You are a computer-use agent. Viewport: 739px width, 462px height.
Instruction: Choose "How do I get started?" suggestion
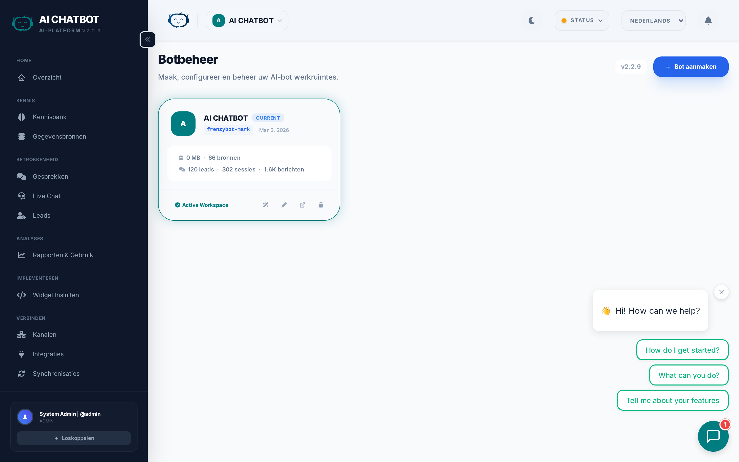pyautogui.click(x=682, y=350)
